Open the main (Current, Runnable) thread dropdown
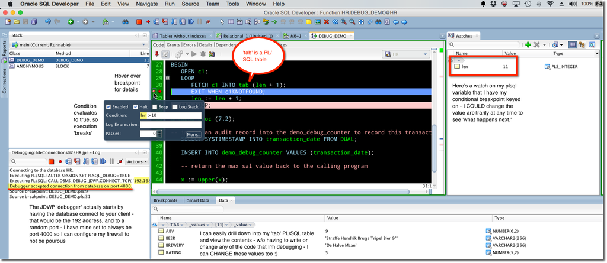The image size is (607, 263). (x=79, y=45)
